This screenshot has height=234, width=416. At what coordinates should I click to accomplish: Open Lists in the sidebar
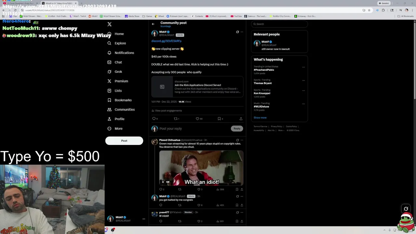coord(114,91)
